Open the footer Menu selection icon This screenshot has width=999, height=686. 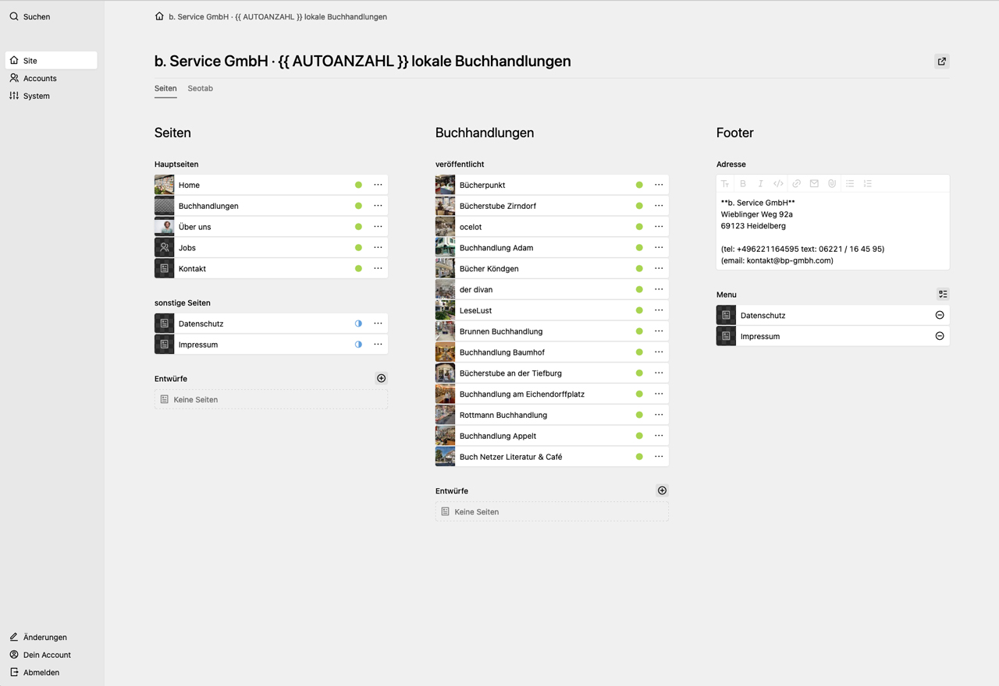[x=943, y=294]
